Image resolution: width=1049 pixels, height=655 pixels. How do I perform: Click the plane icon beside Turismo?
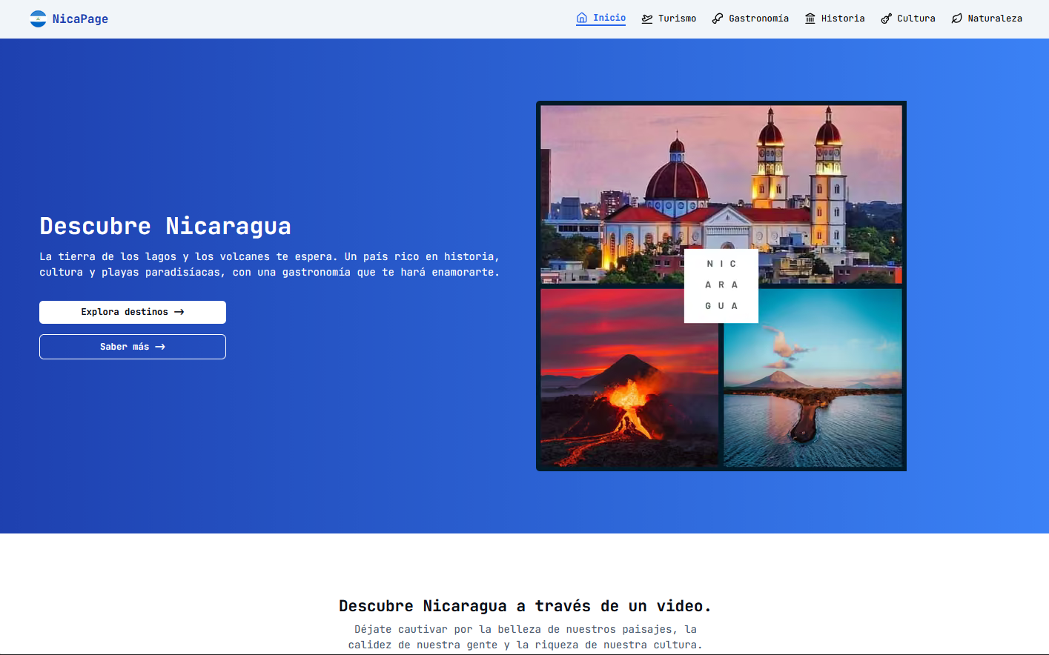click(647, 19)
